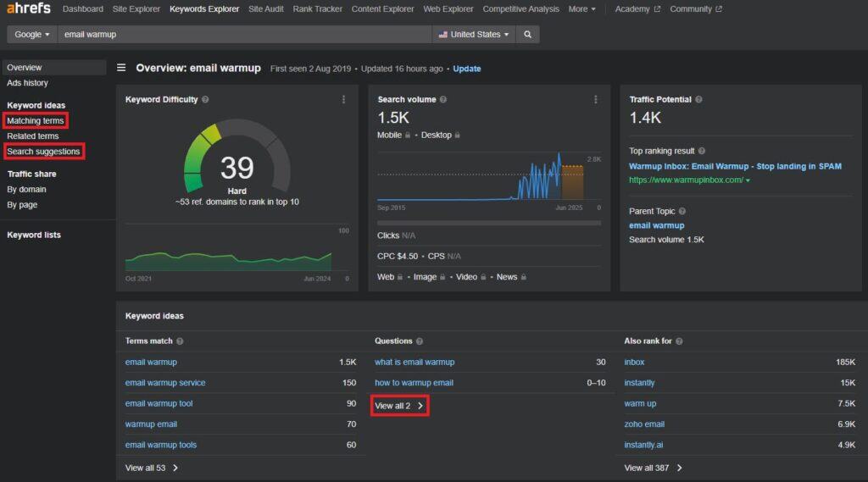Open Site Explorer tab

click(x=136, y=8)
